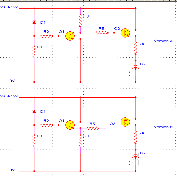
Task: Select the Q3 PNP transistor symbol
Action: tap(125, 122)
